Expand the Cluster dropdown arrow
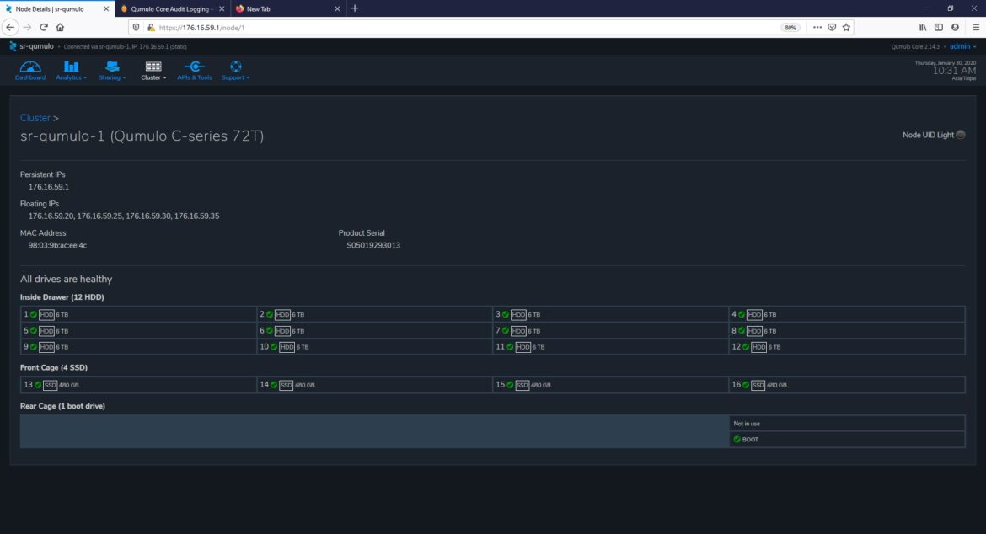The width and height of the screenshot is (986, 534). [x=164, y=77]
